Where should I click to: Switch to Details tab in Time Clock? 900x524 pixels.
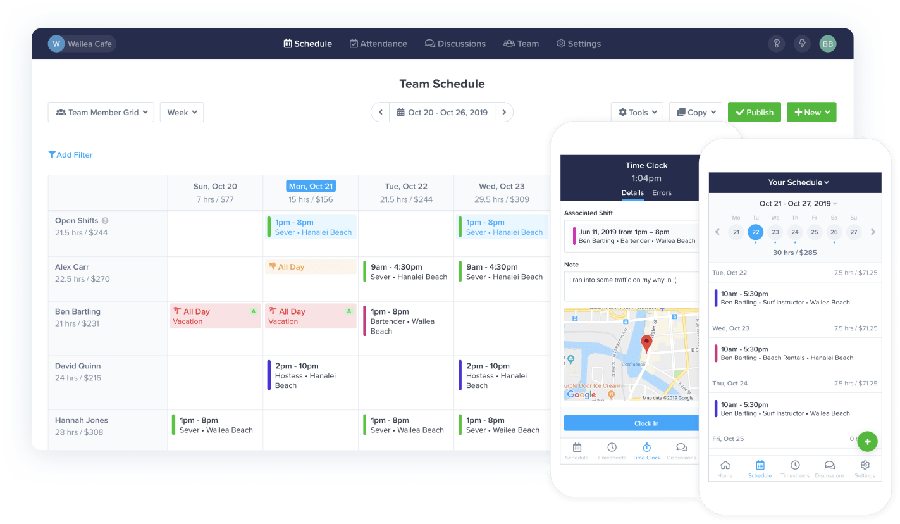click(x=632, y=192)
